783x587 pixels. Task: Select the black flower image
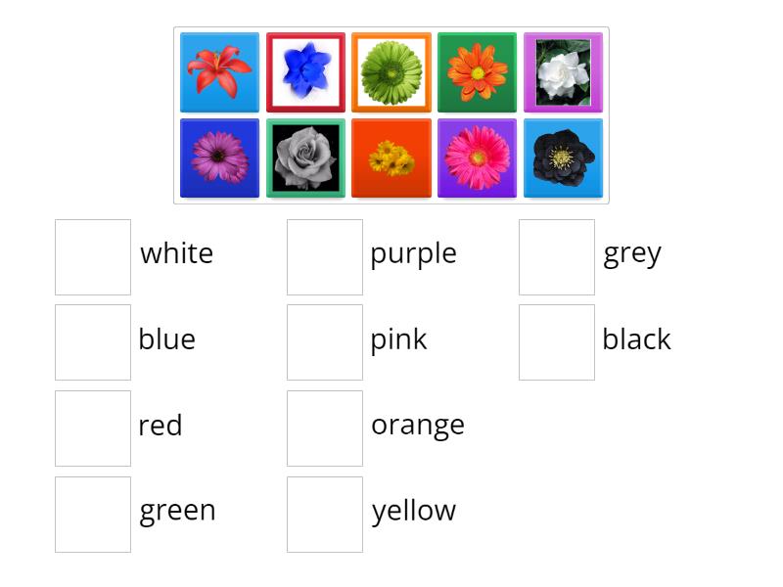[x=564, y=158]
